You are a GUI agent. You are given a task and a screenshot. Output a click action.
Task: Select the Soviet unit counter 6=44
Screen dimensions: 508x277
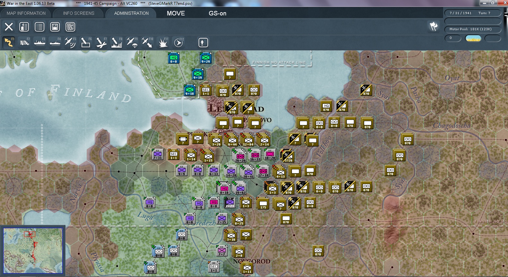(x=232, y=140)
